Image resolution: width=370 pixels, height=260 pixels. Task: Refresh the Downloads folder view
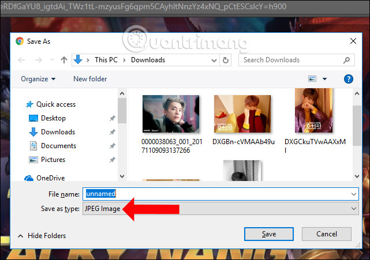(226, 60)
